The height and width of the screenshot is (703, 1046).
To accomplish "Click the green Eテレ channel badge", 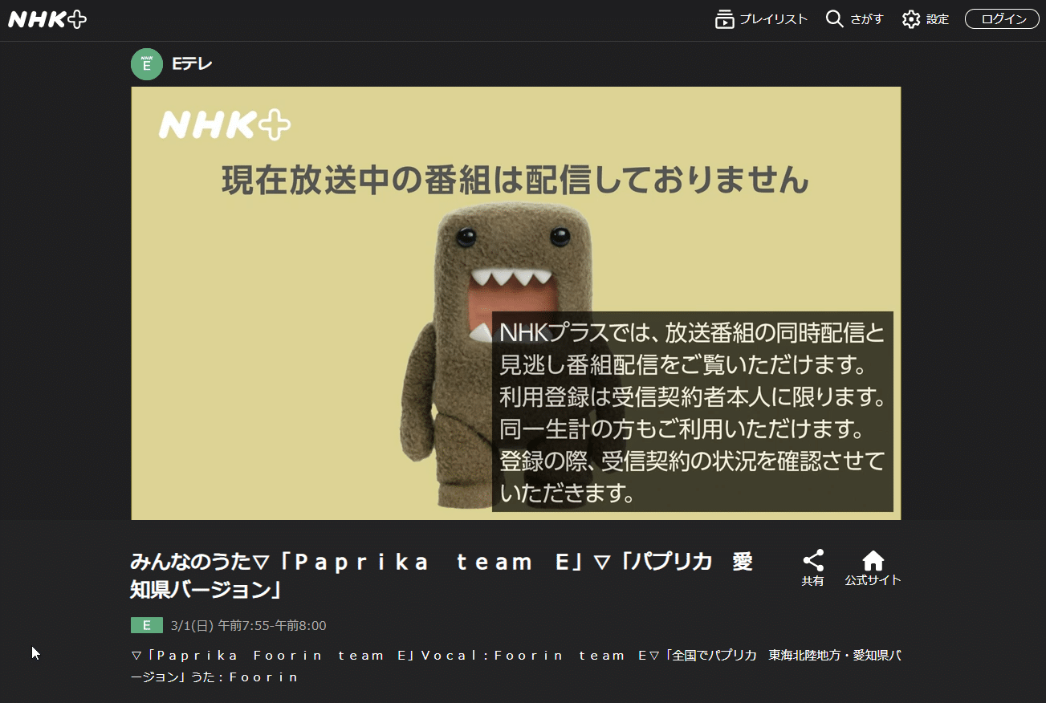I will click(147, 64).
